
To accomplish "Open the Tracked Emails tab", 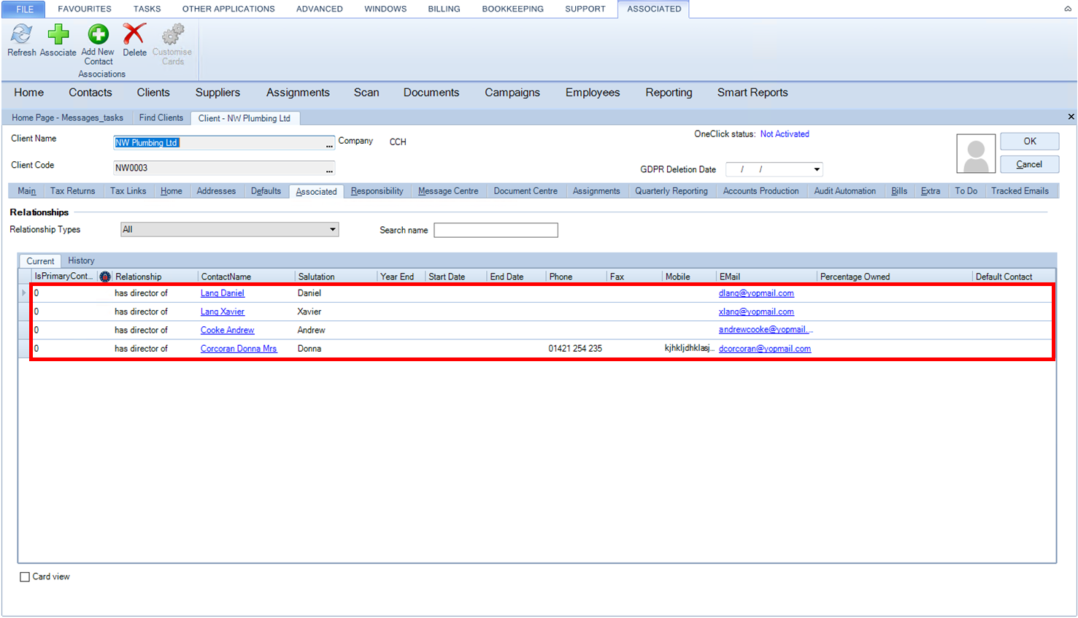I will coord(1020,191).
